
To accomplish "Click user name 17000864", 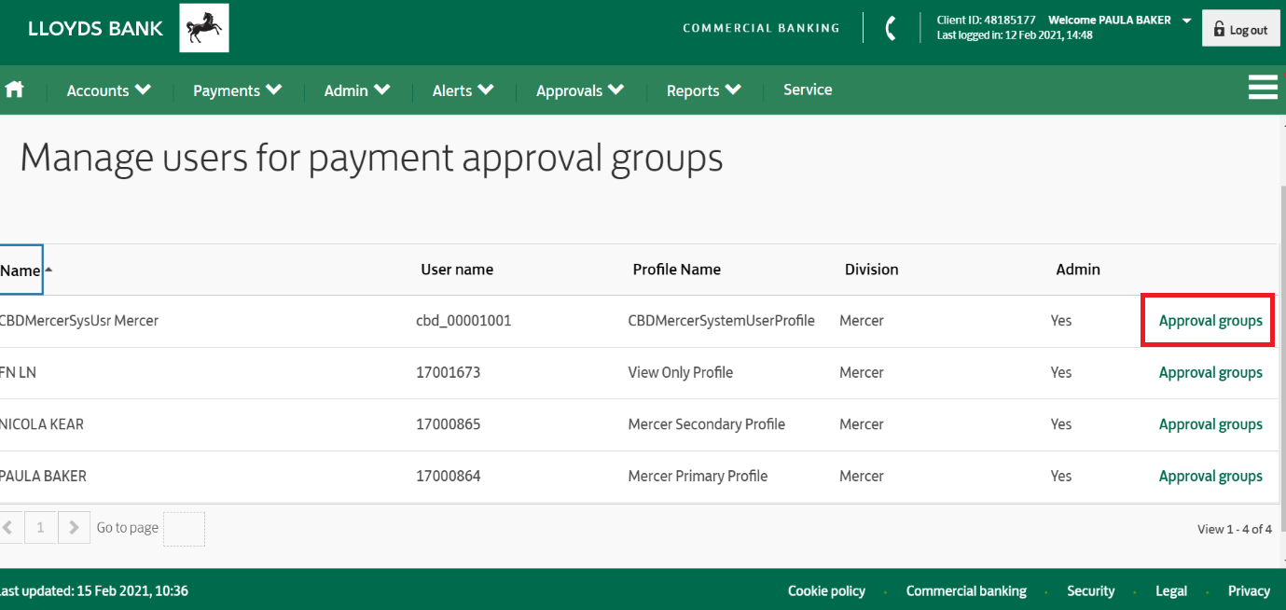I will pyautogui.click(x=449, y=477).
